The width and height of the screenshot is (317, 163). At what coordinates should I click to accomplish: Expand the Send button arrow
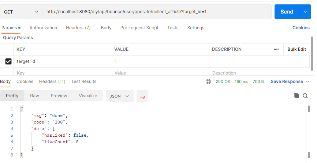305,12
